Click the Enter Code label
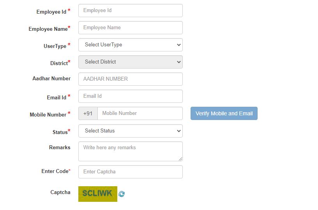 55,171
